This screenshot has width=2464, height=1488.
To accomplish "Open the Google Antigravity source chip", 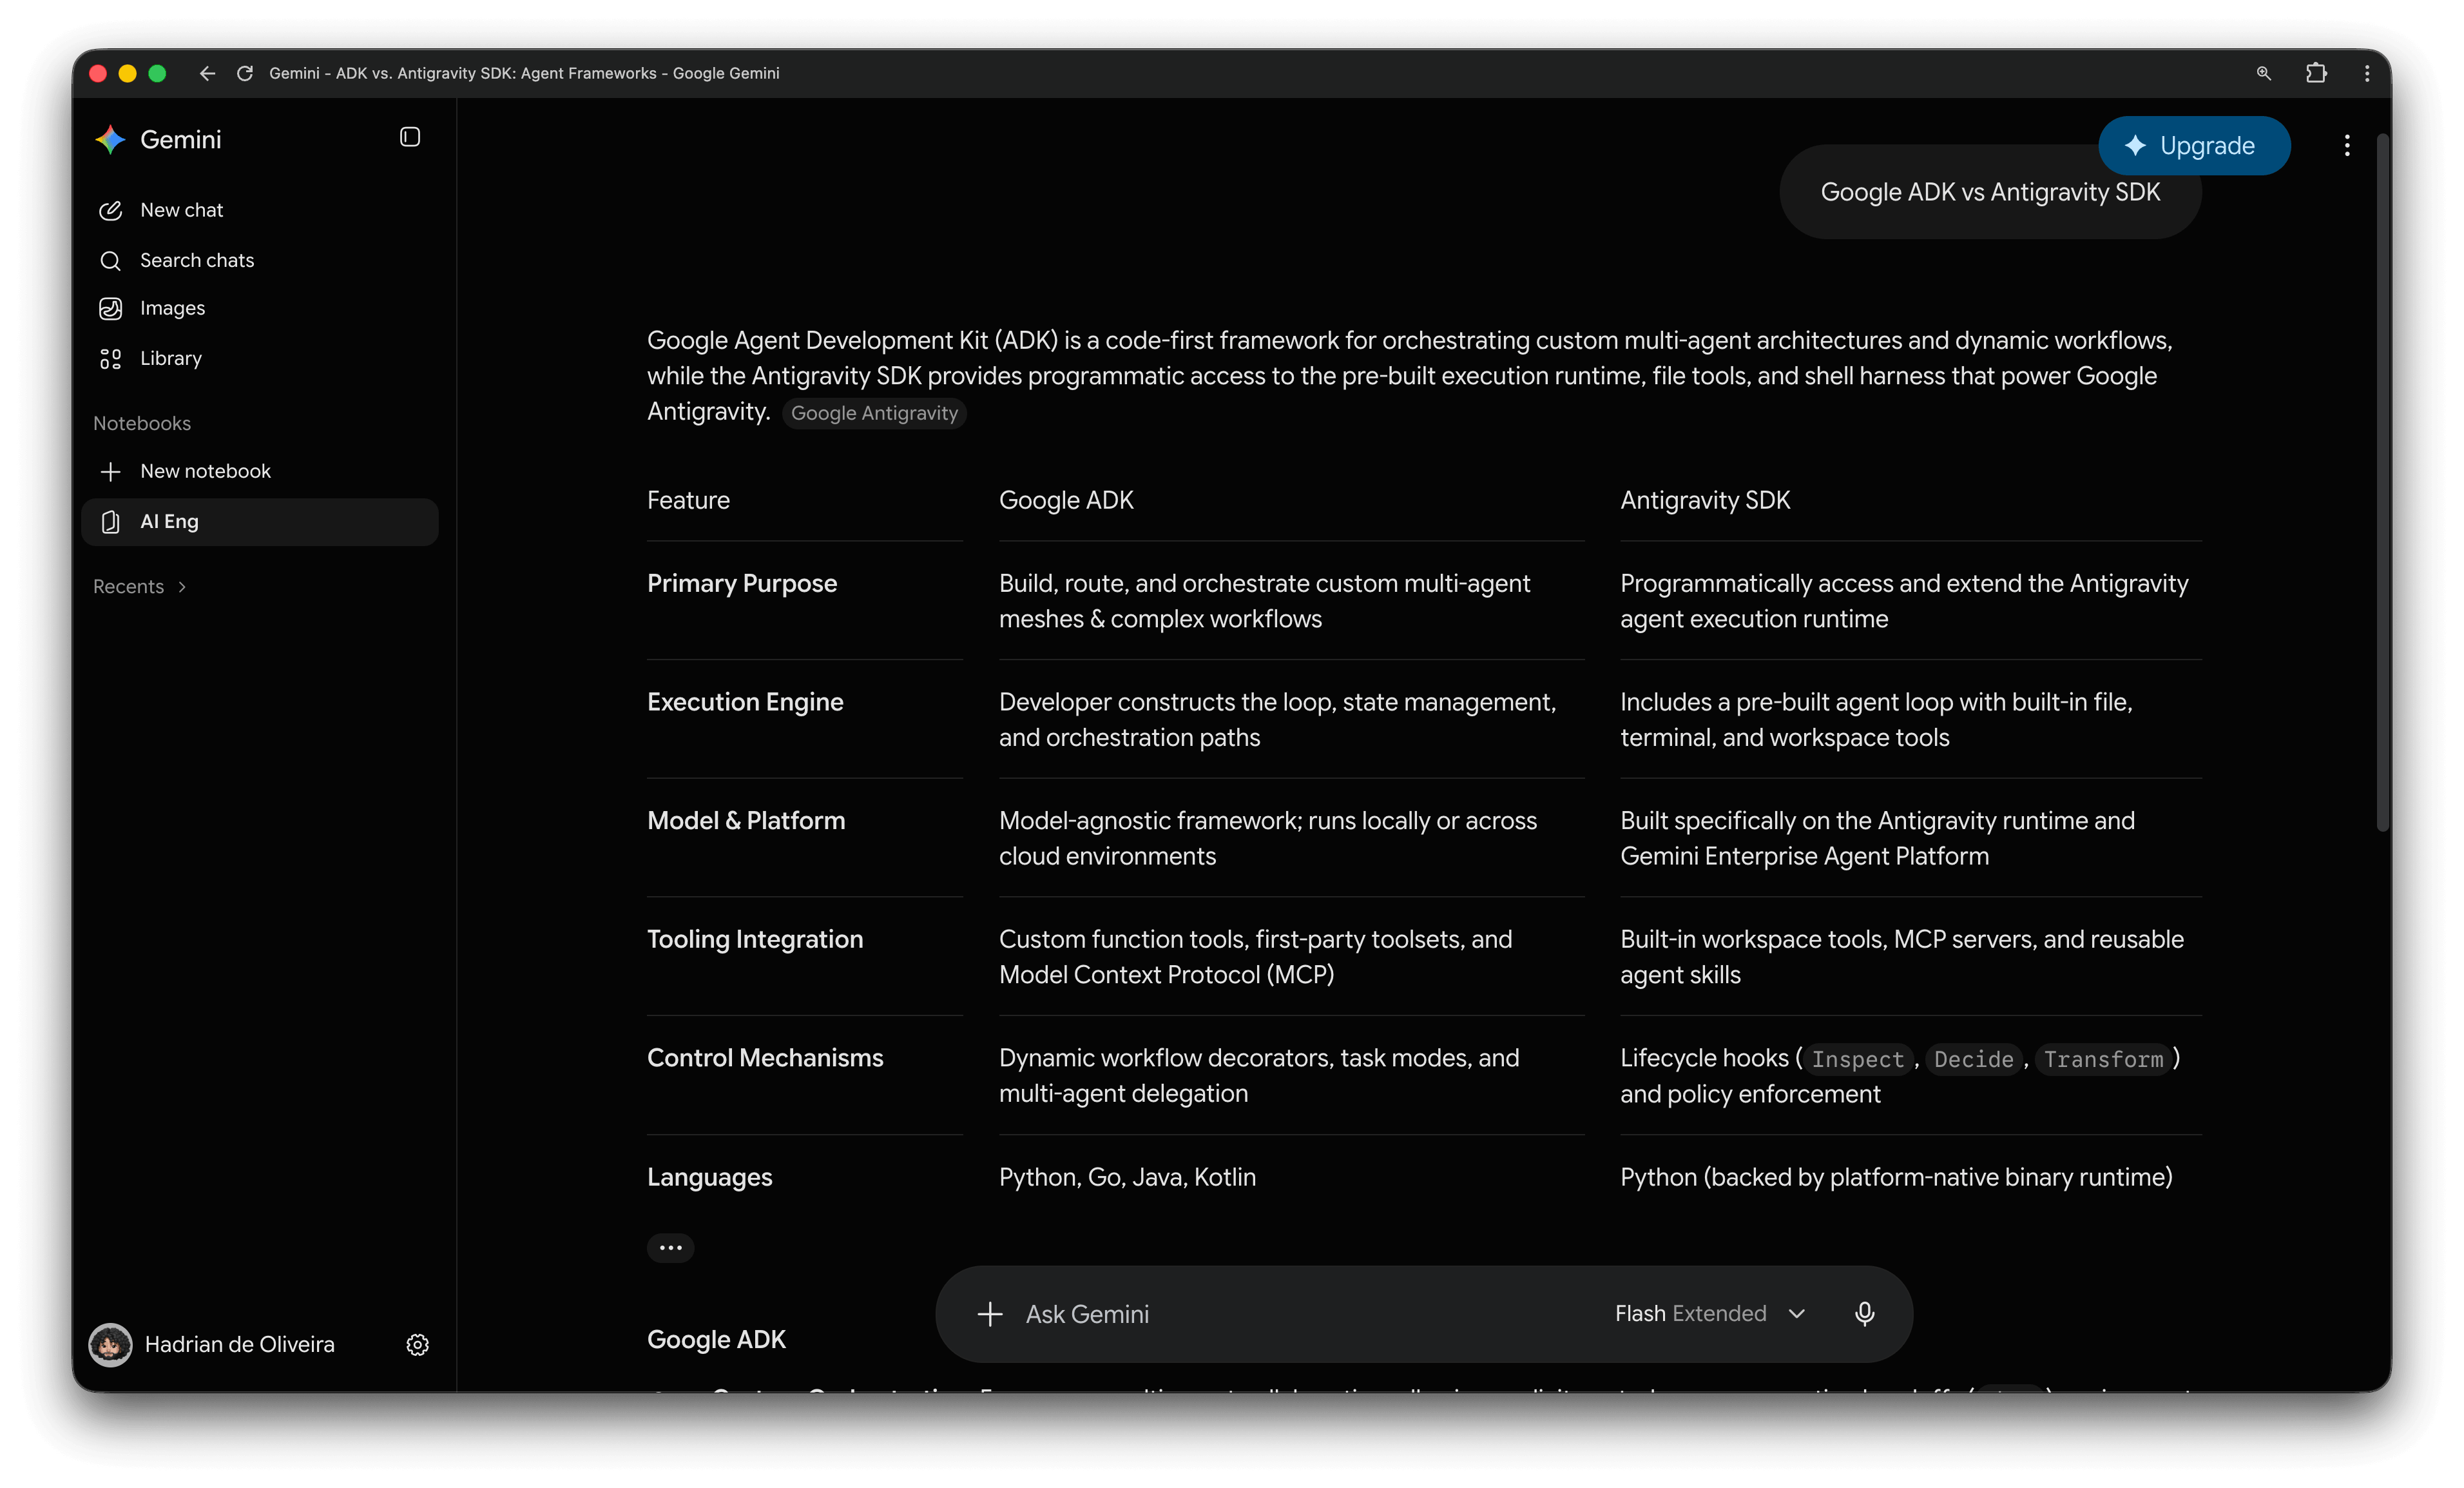I will pyautogui.click(x=874, y=413).
